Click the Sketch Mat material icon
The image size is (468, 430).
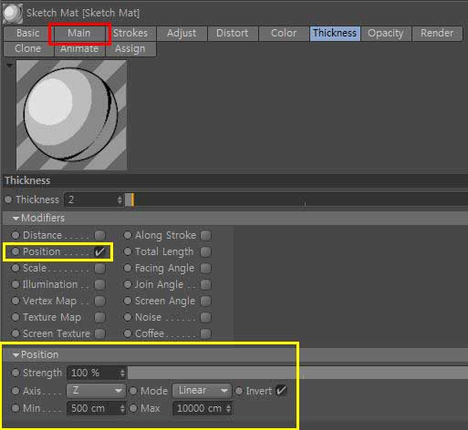[x=13, y=14]
